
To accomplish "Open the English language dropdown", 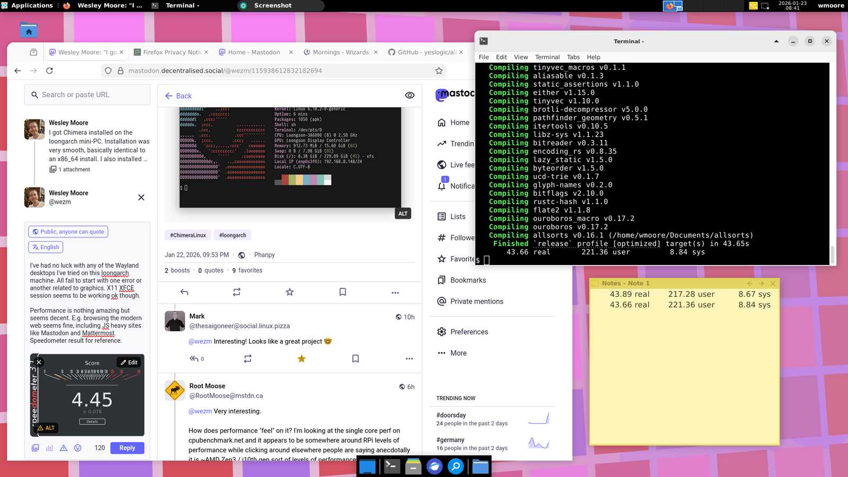I will 46,247.
